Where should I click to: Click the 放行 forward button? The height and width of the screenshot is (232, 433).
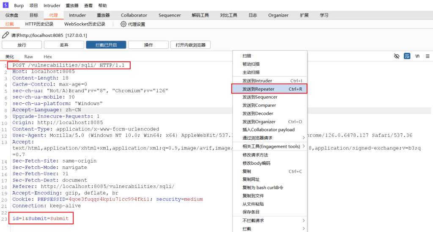(22, 45)
